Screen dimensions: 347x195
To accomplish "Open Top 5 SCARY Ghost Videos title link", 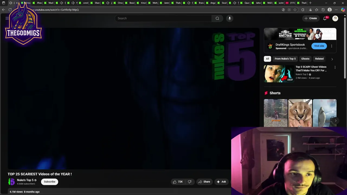I will [x=311, y=69].
